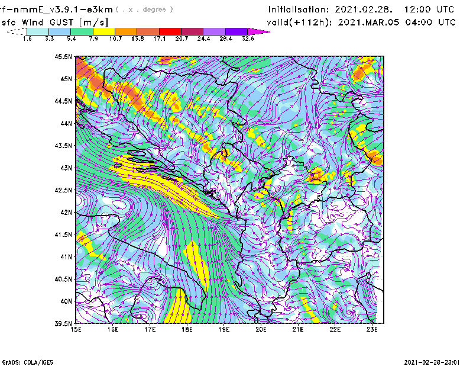Click the light cyan 1.6–3.3 legend swatch
Viewport: 473px width, 366px height.
point(38,31)
